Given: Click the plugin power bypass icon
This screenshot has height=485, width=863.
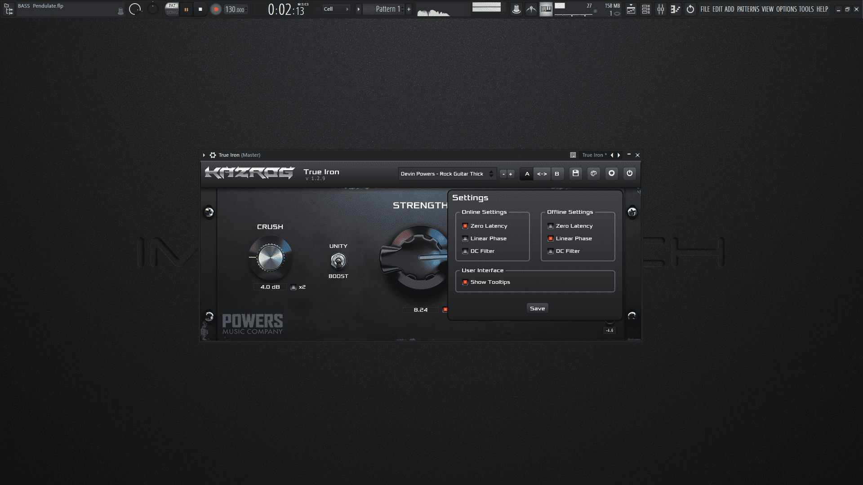Looking at the screenshot, I should coord(630,173).
